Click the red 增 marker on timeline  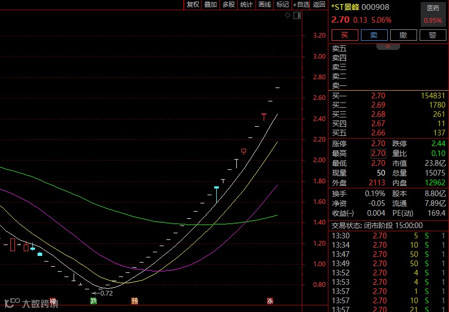coord(53,301)
